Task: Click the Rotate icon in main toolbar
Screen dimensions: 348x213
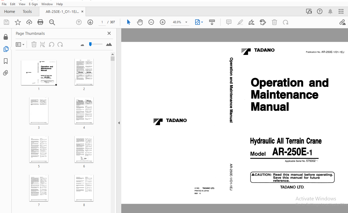Action: pyautogui.click(x=286, y=22)
